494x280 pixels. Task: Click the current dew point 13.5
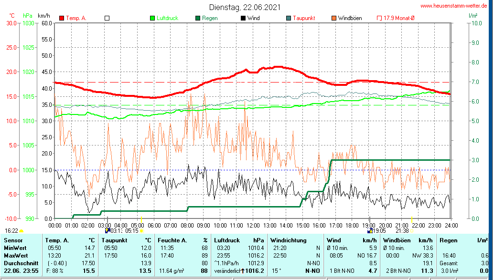tap(145, 271)
